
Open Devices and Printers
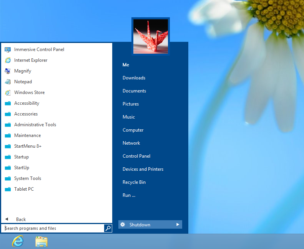point(143,169)
